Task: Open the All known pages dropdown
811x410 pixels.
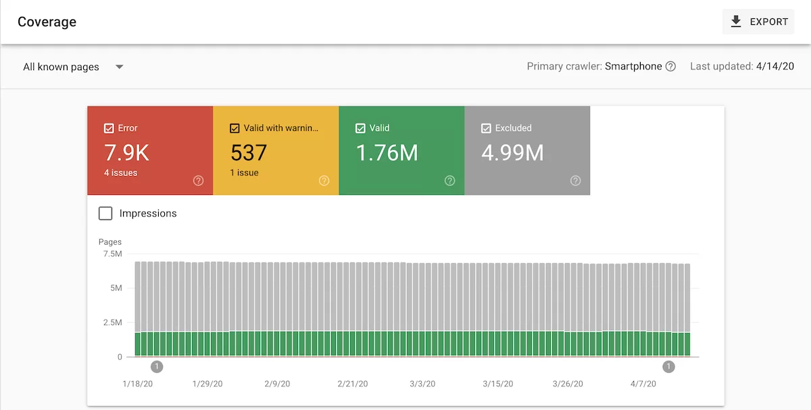Action: pos(62,67)
